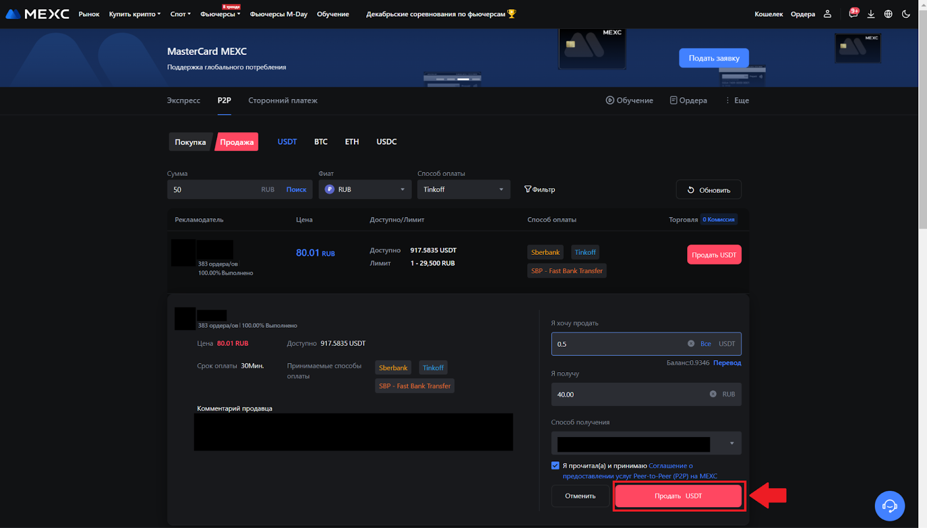927x528 pixels.
Task: Open Обучение in top navigation
Action: click(333, 14)
